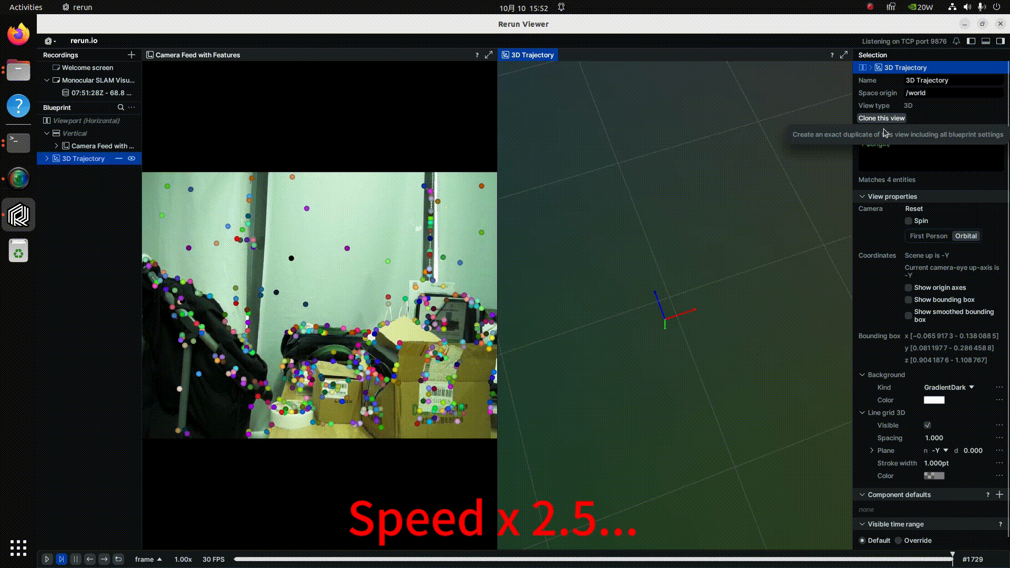The width and height of the screenshot is (1010, 568).
Task: Click the Clone this view button
Action: [882, 118]
